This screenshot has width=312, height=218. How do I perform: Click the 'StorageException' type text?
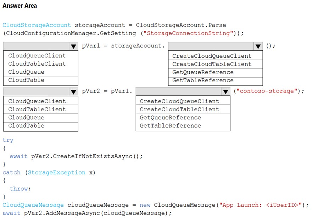click(56, 173)
